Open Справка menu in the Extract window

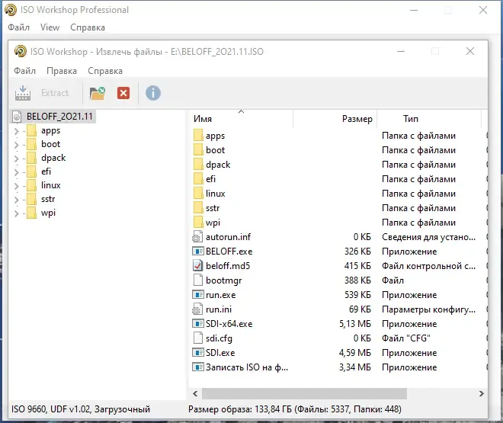[105, 71]
